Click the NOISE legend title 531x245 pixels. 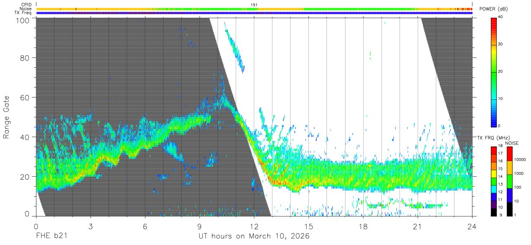click(512, 143)
